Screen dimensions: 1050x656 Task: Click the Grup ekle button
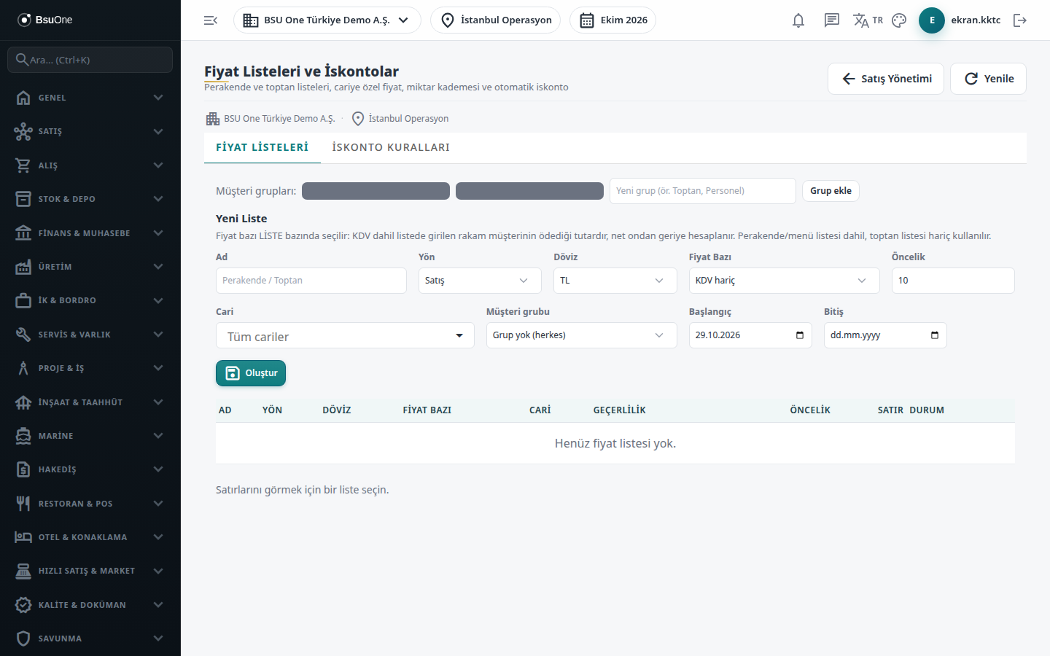coord(831,191)
